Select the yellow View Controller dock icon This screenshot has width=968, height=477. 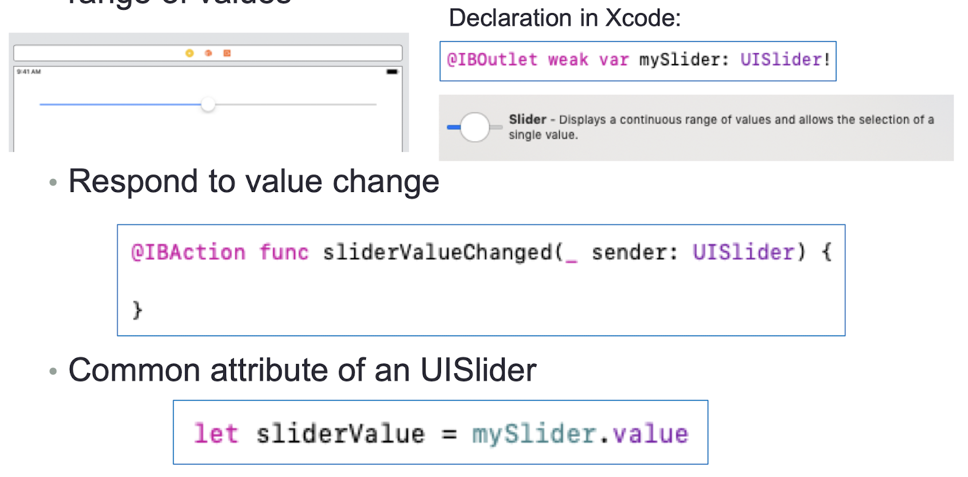[189, 53]
